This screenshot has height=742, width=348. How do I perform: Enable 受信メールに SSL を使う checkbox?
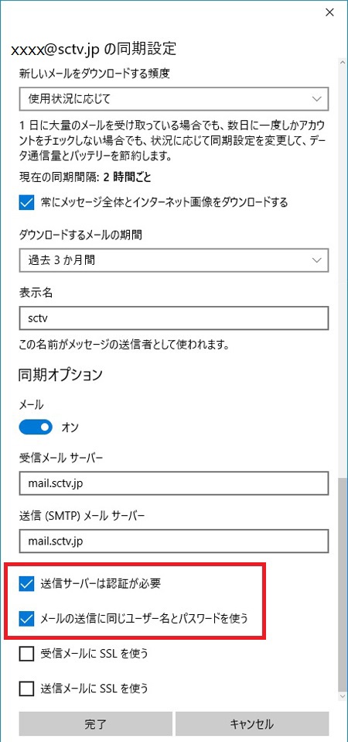pos(26,654)
